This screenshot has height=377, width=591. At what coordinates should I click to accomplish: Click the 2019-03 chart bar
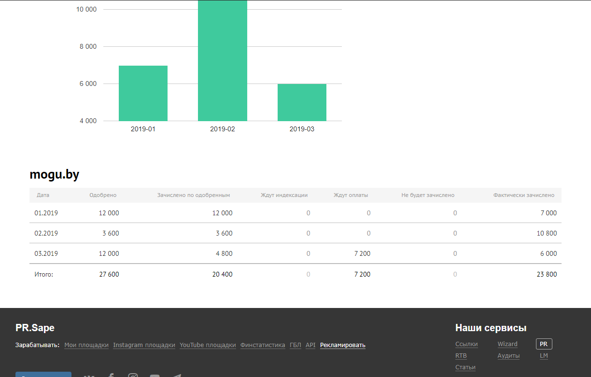tap(302, 102)
